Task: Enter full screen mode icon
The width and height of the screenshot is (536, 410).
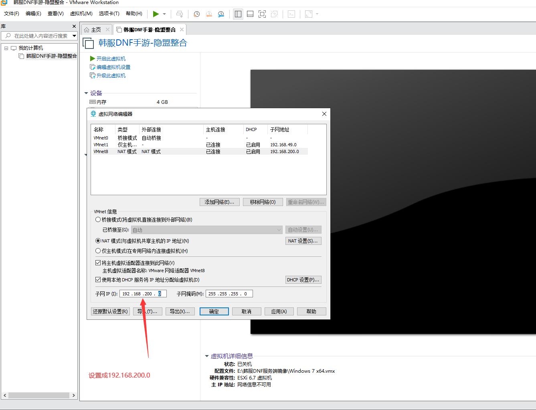Action: tap(262, 14)
